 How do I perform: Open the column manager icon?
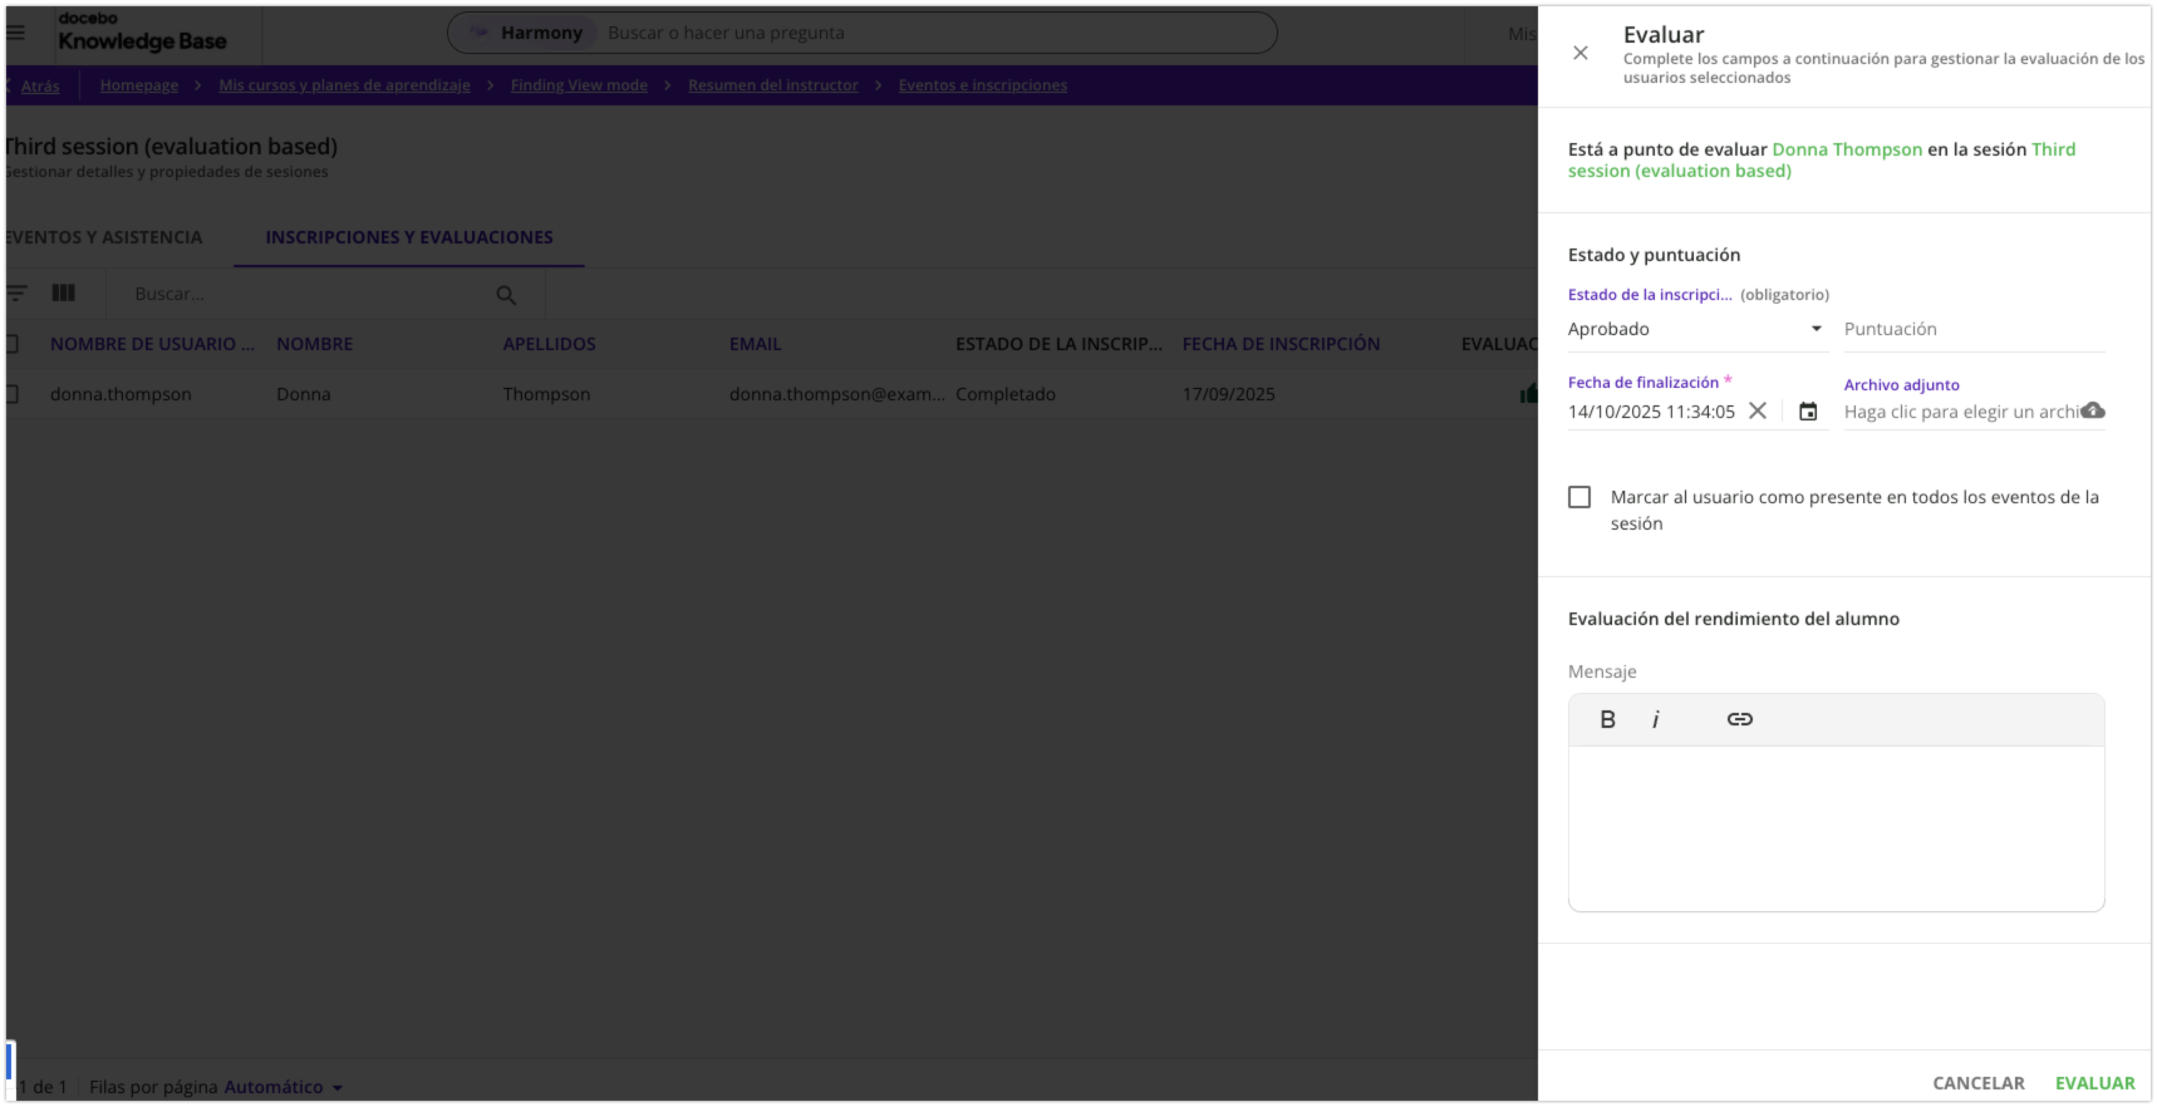click(x=63, y=293)
